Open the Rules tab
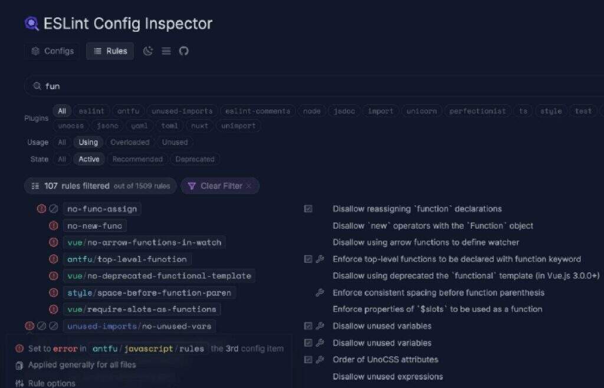Viewport: 604px width, 388px height. click(x=110, y=51)
